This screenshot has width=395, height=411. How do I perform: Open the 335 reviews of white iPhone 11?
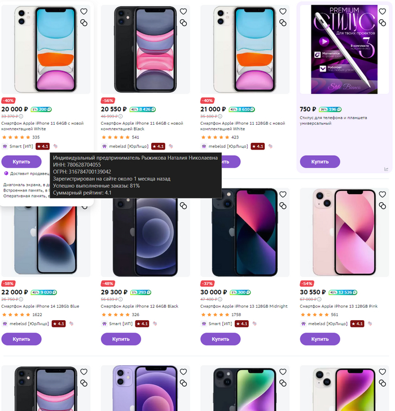36,137
